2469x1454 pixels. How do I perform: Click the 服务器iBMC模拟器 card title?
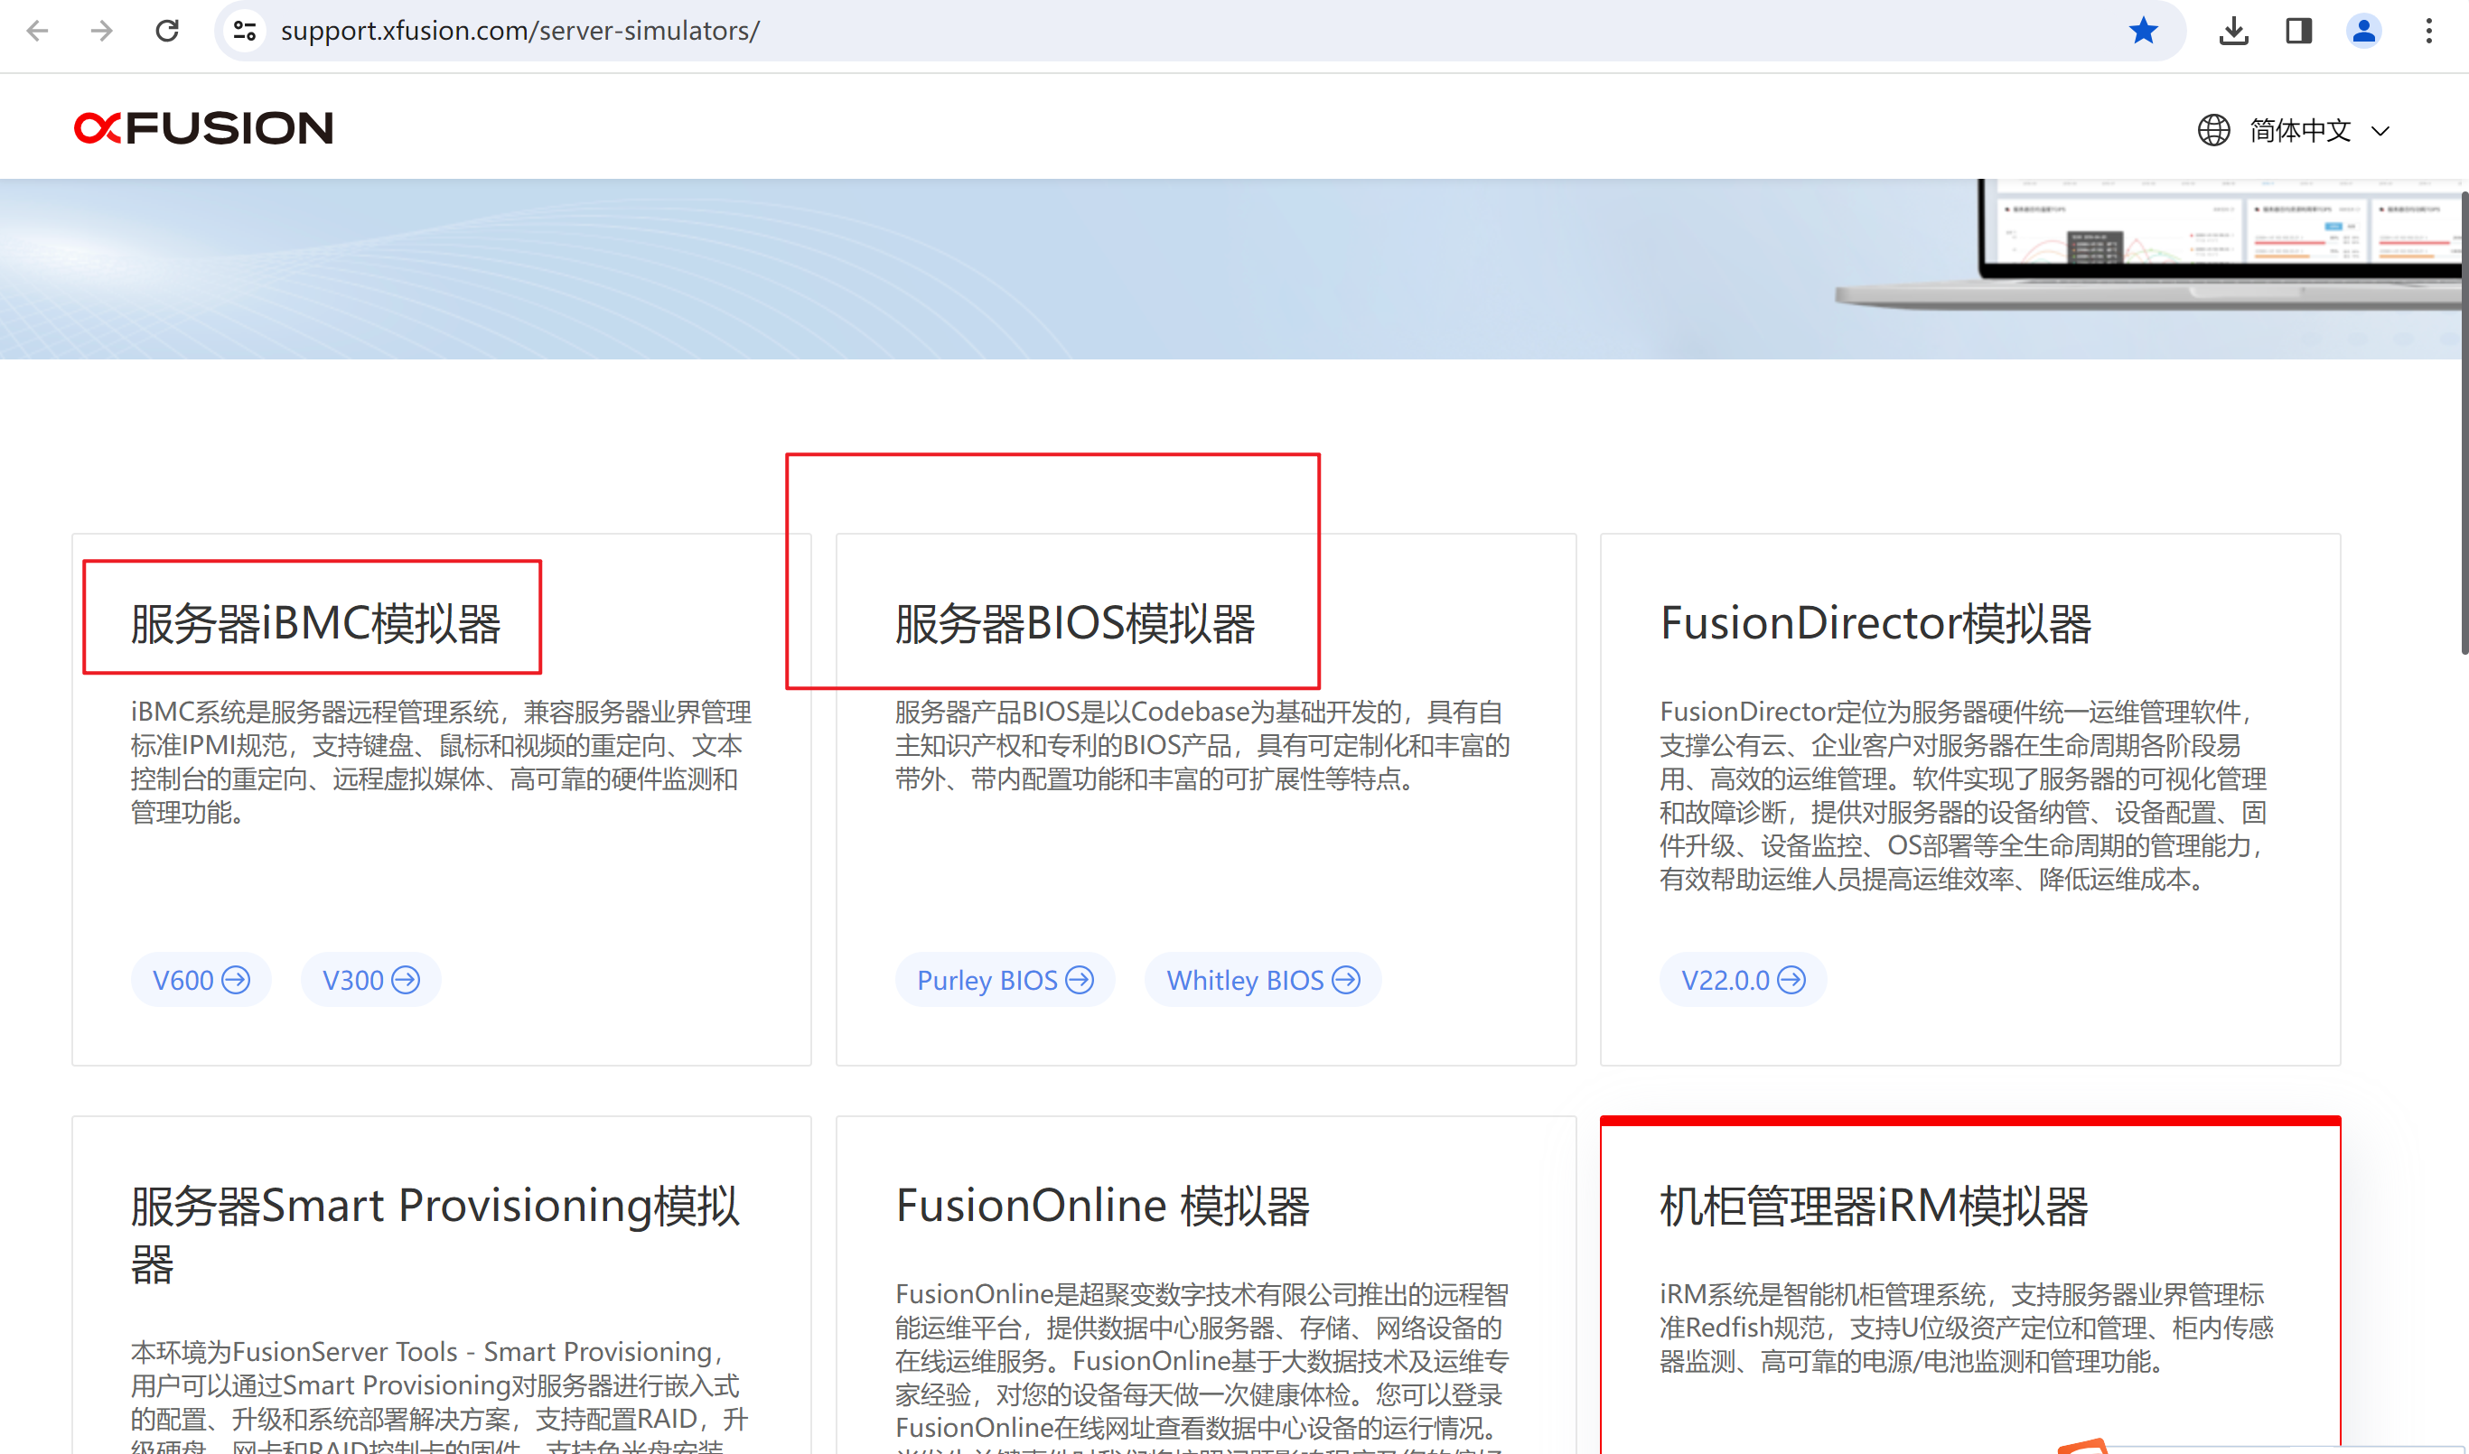click(315, 623)
